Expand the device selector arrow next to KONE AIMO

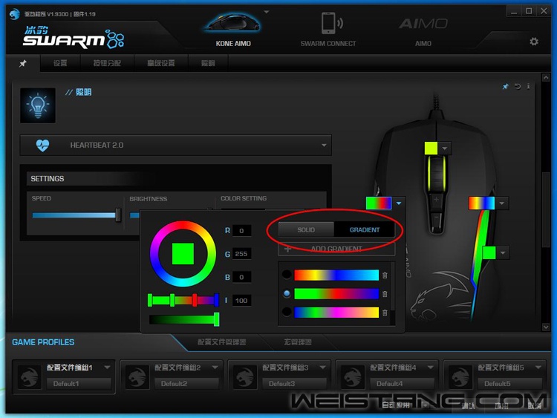click(267, 12)
